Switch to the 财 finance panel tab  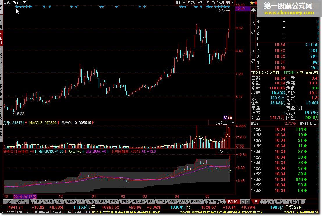[301, 202]
